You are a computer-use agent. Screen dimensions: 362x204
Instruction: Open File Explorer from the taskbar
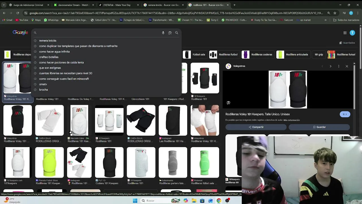[x=194, y=201]
